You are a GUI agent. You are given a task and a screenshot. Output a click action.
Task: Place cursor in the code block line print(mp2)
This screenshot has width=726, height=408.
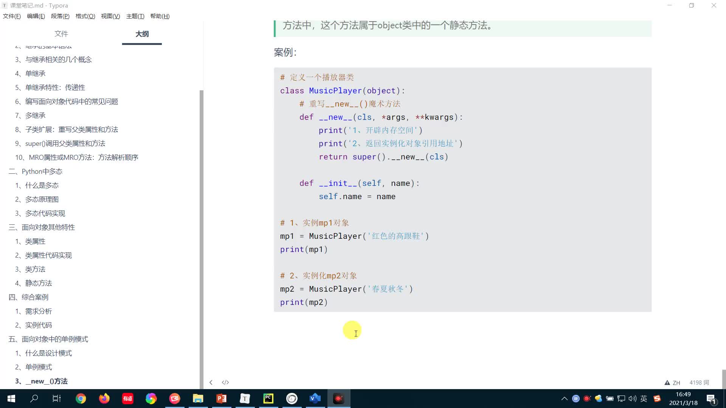pos(304,302)
